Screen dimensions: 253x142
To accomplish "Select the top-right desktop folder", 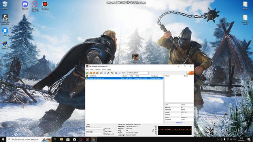I will pyautogui.click(x=245, y=5).
